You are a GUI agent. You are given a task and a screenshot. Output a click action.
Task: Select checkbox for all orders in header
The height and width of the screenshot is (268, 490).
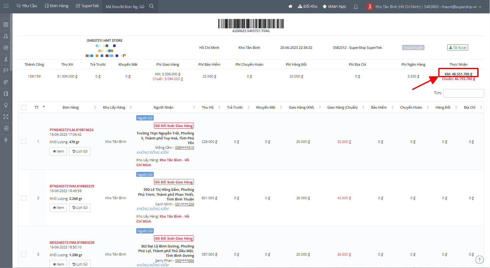(24, 107)
